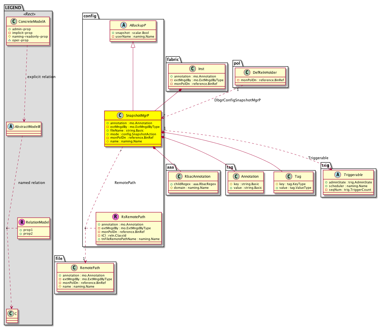Click the R icon of RelationModel in legend

[22, 222]
